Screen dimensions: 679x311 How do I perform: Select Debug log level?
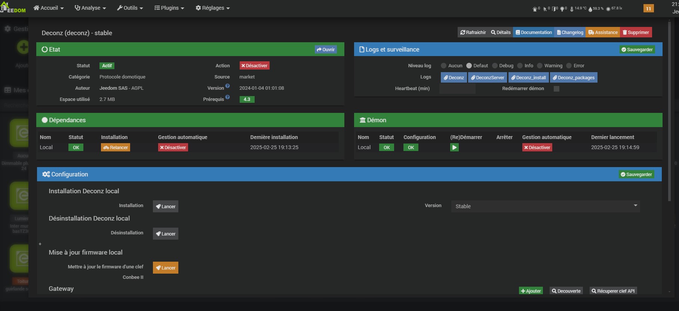(x=495, y=66)
